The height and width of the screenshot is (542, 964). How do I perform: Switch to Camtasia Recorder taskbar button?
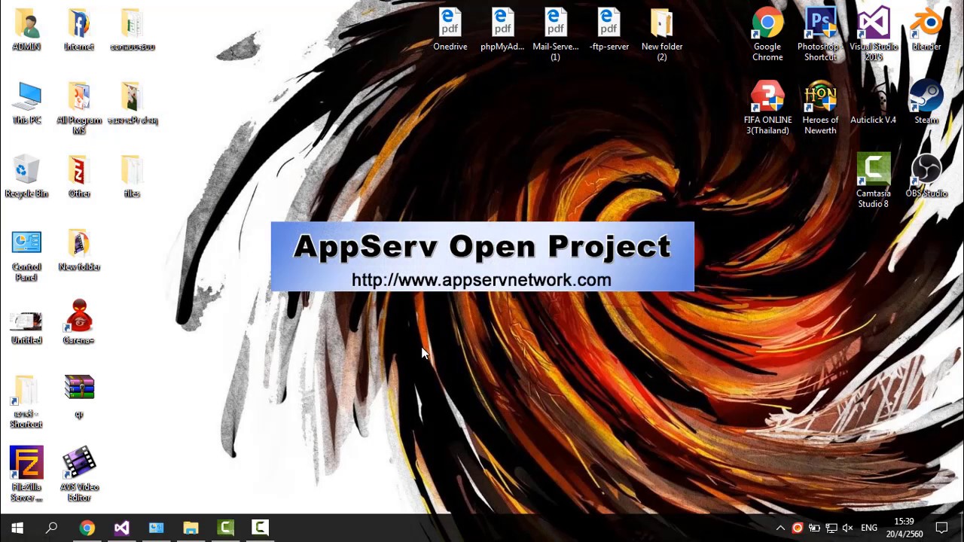coord(260,528)
